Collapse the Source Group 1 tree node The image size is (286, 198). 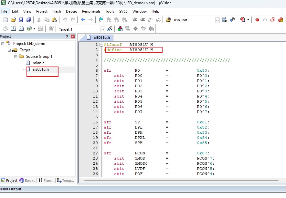click(16, 57)
